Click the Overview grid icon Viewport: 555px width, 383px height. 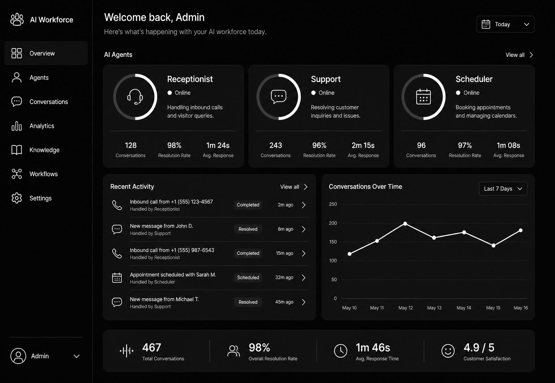17,53
